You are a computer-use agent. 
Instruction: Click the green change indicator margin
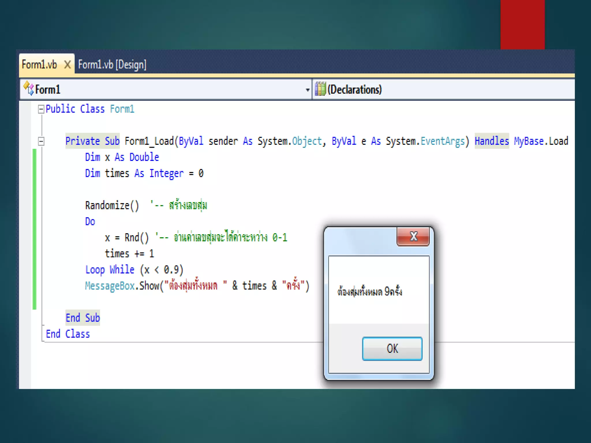click(x=35, y=229)
